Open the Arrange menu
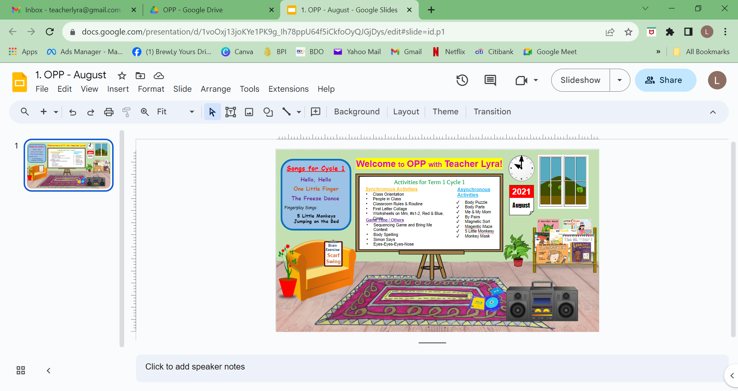 pos(216,89)
